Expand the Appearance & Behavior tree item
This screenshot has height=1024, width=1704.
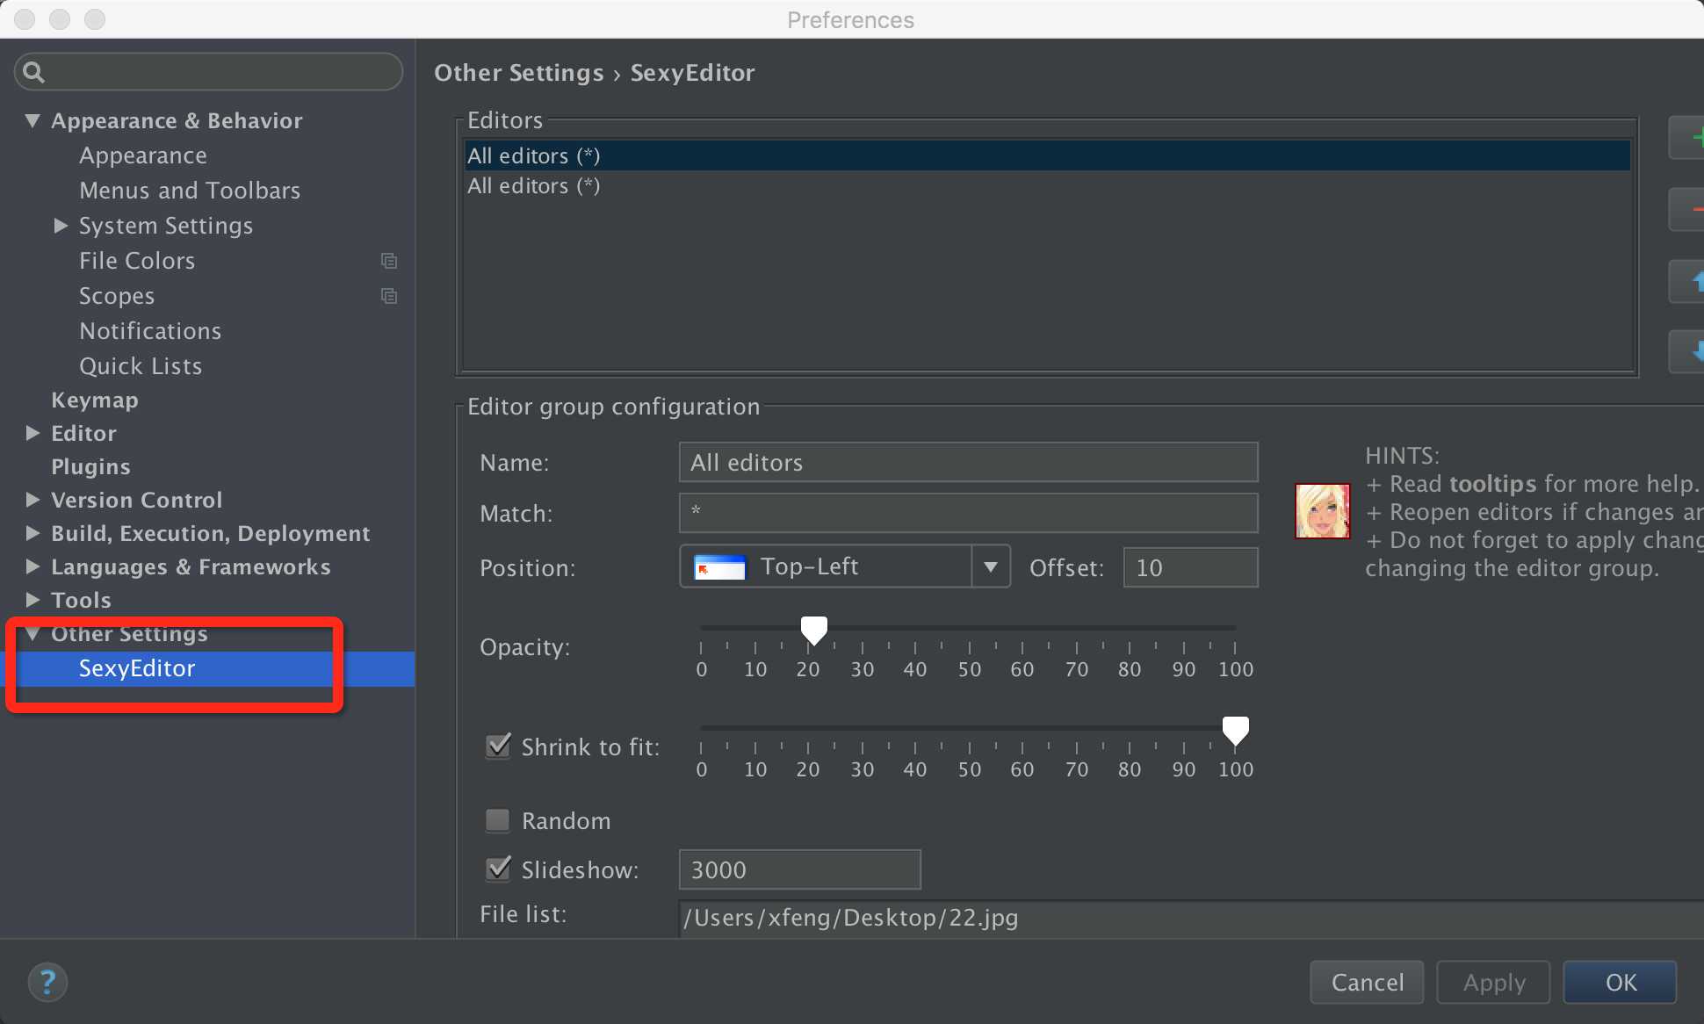[32, 120]
